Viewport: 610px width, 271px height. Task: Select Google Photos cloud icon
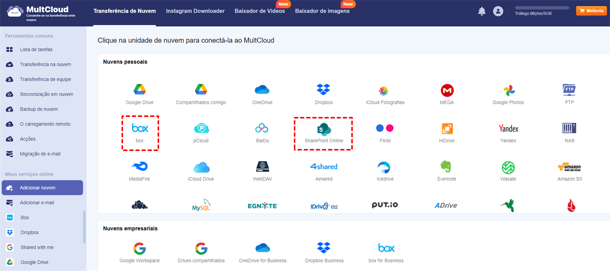pyautogui.click(x=508, y=91)
